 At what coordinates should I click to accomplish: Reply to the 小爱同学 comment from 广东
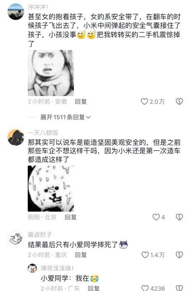pyautogui.click(x=93, y=288)
